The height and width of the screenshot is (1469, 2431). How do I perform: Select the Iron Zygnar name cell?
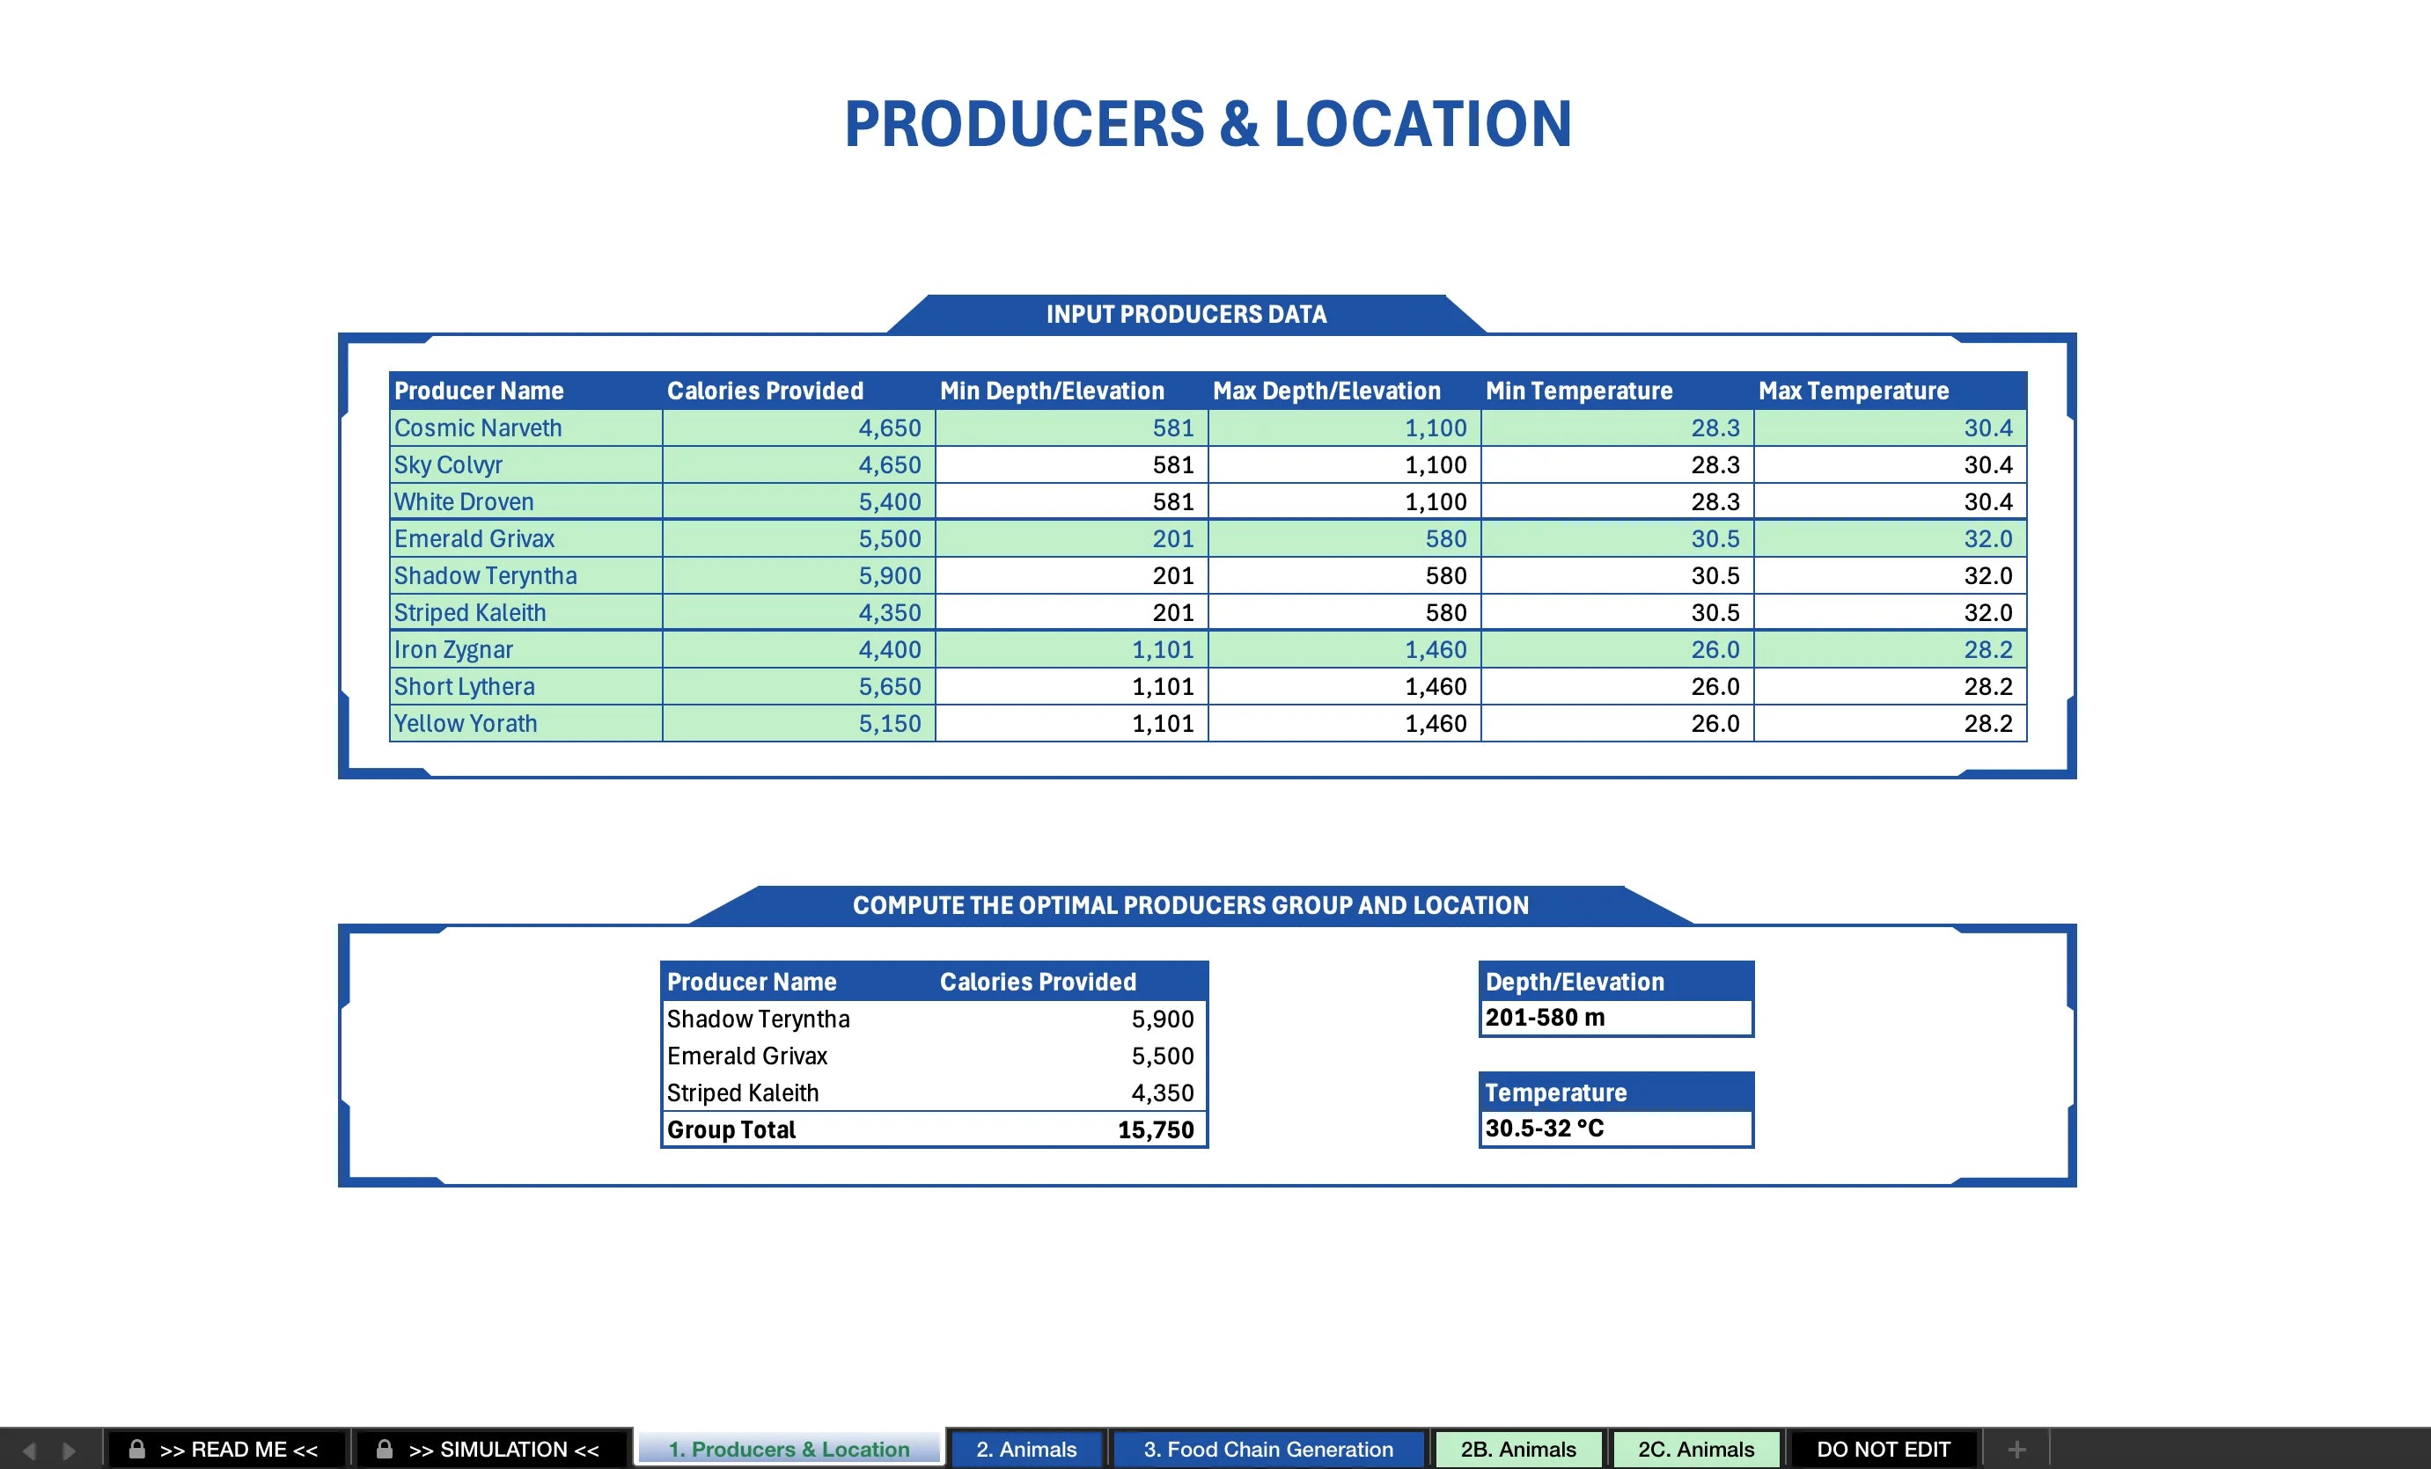(x=525, y=650)
